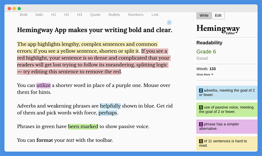Select the green passive phrase been marked
Viewport: 262px width, 156px height.
point(83,127)
